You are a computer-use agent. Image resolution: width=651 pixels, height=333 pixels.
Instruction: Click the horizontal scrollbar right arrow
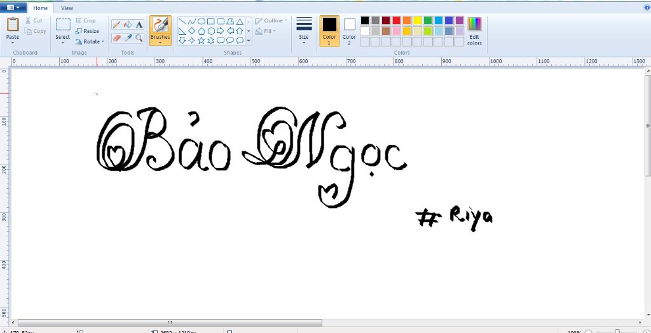point(640,323)
